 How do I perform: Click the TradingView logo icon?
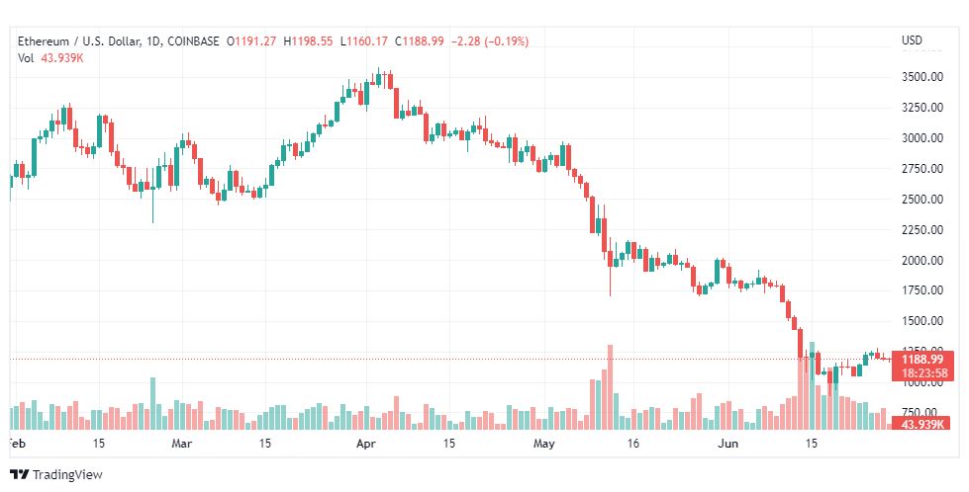[19, 474]
